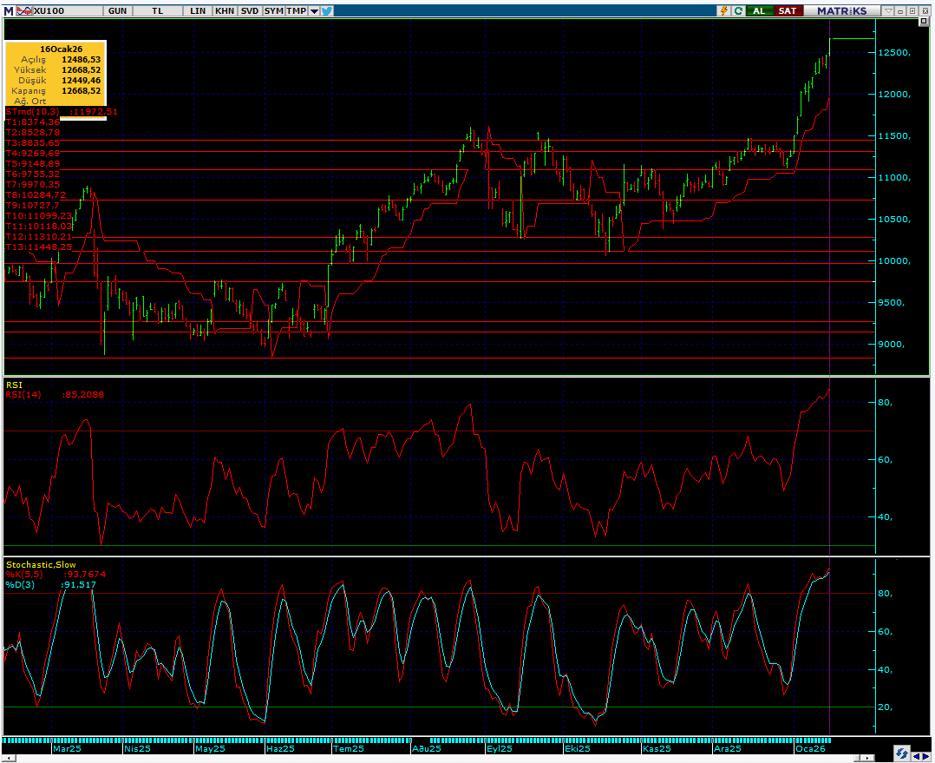Click the MATRIKS logo button
The width and height of the screenshot is (935, 763).
coord(842,10)
